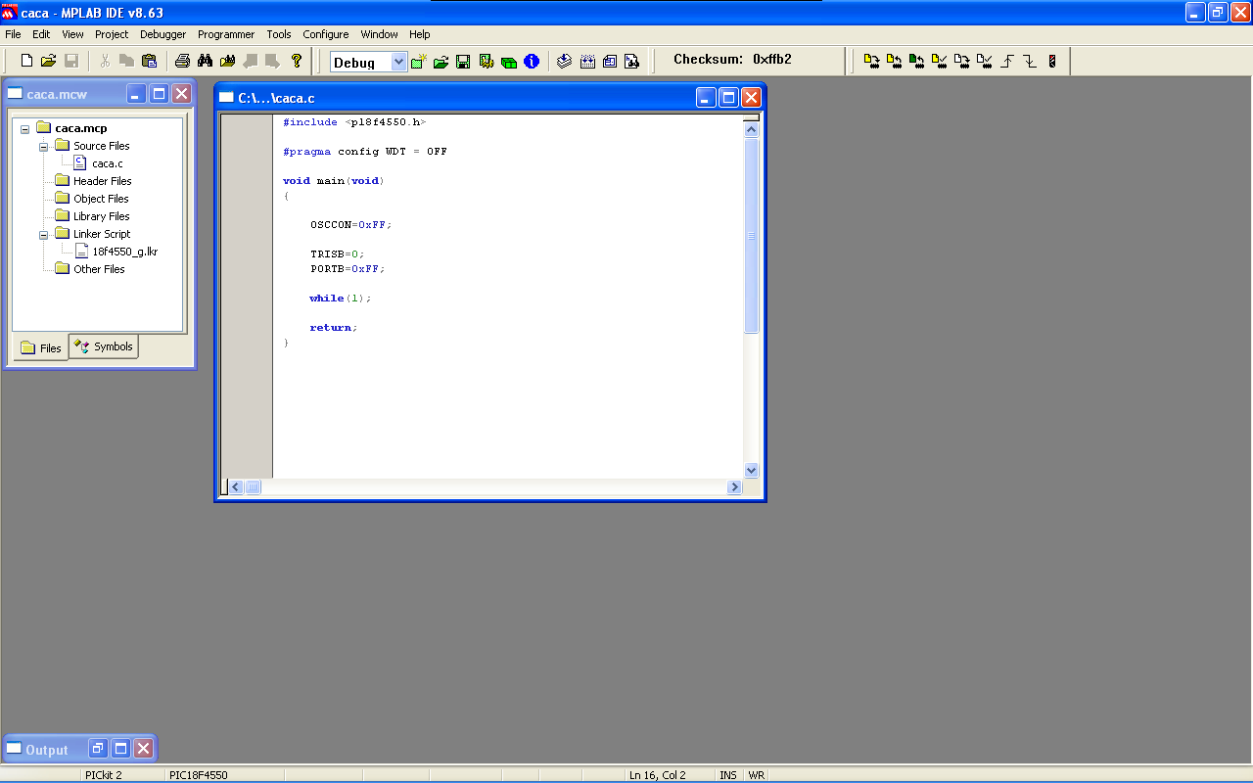
Task: Click the Make build icon
Action: click(x=565, y=62)
